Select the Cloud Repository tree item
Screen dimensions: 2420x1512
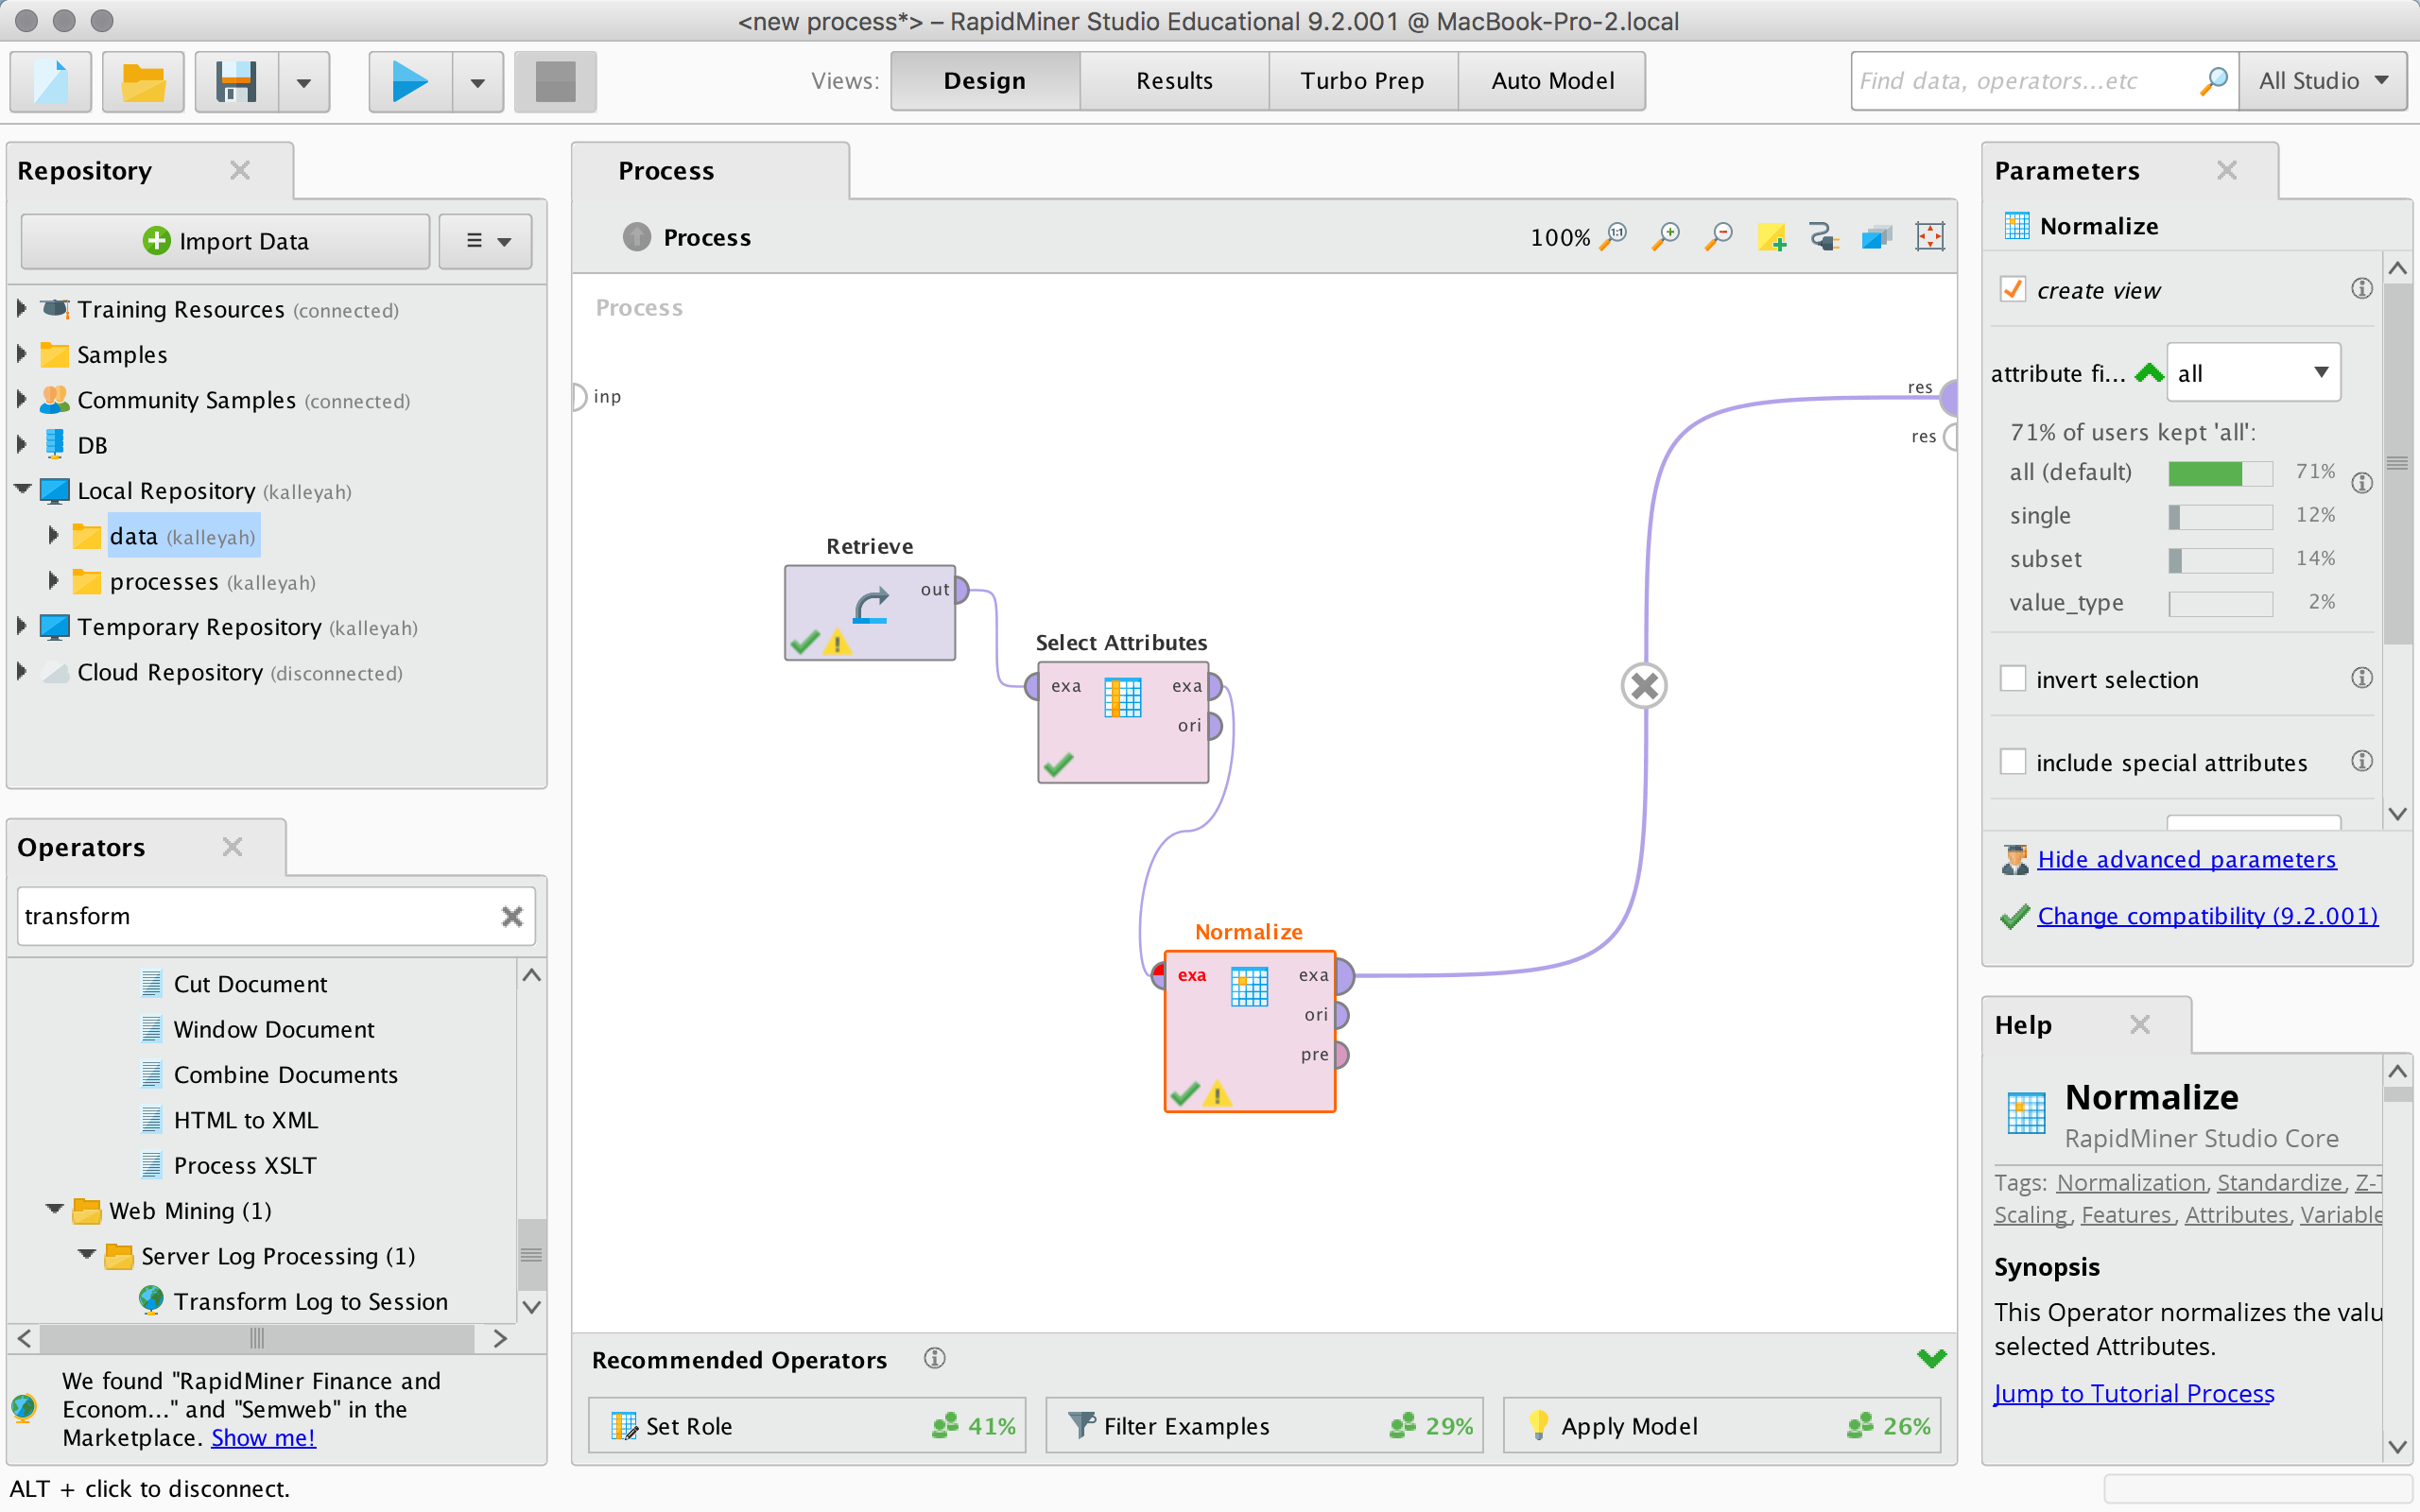click(222, 672)
